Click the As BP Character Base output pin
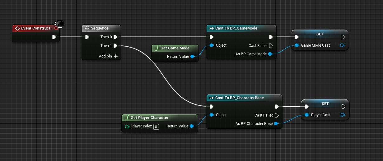This screenshot has height=161, width=383. point(276,124)
